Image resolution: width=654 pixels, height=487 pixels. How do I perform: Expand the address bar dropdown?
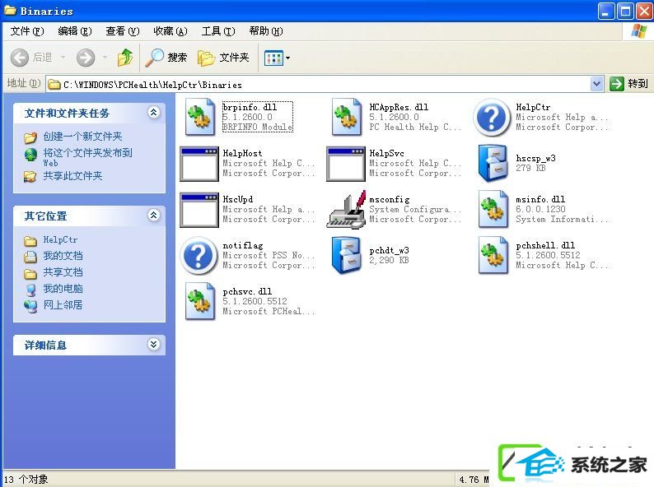(x=597, y=84)
